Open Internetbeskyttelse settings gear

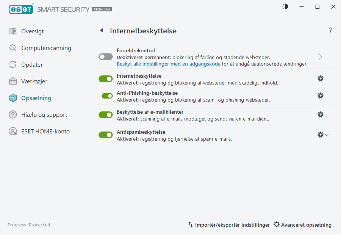click(321, 78)
